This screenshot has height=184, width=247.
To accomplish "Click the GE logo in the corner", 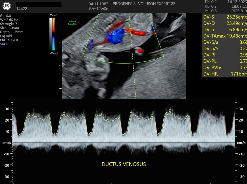I will coord(7,7).
